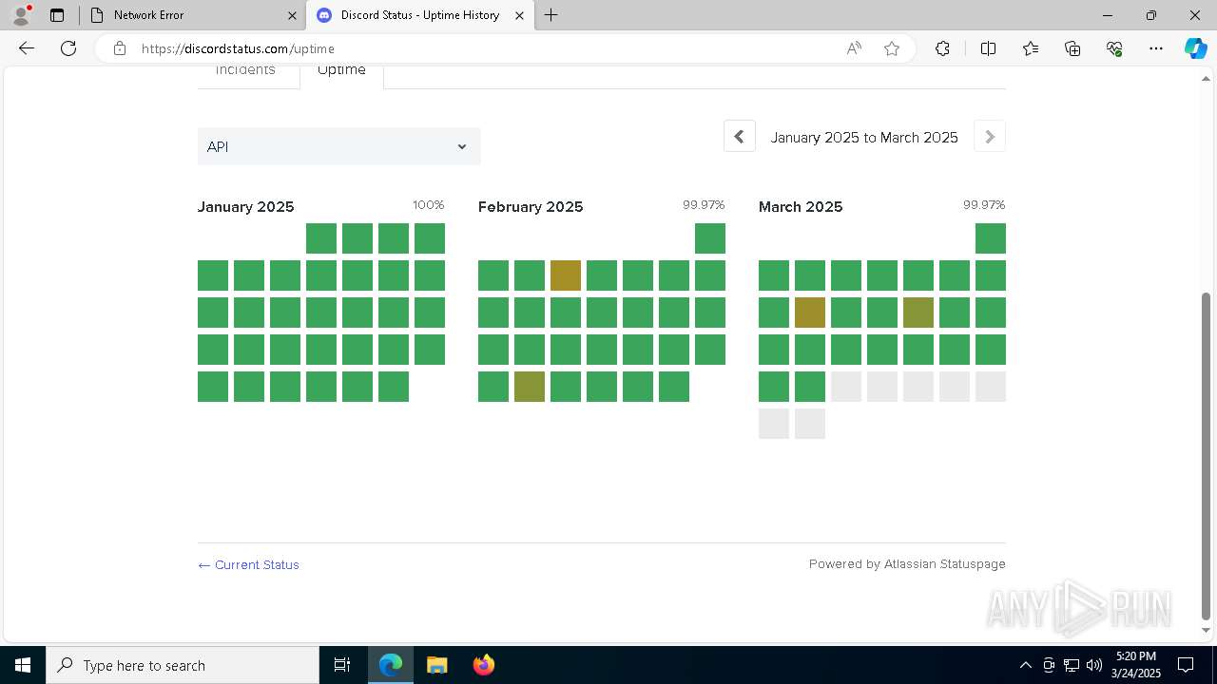Open network status in system tray
This screenshot has height=684, width=1217.
1072,665
